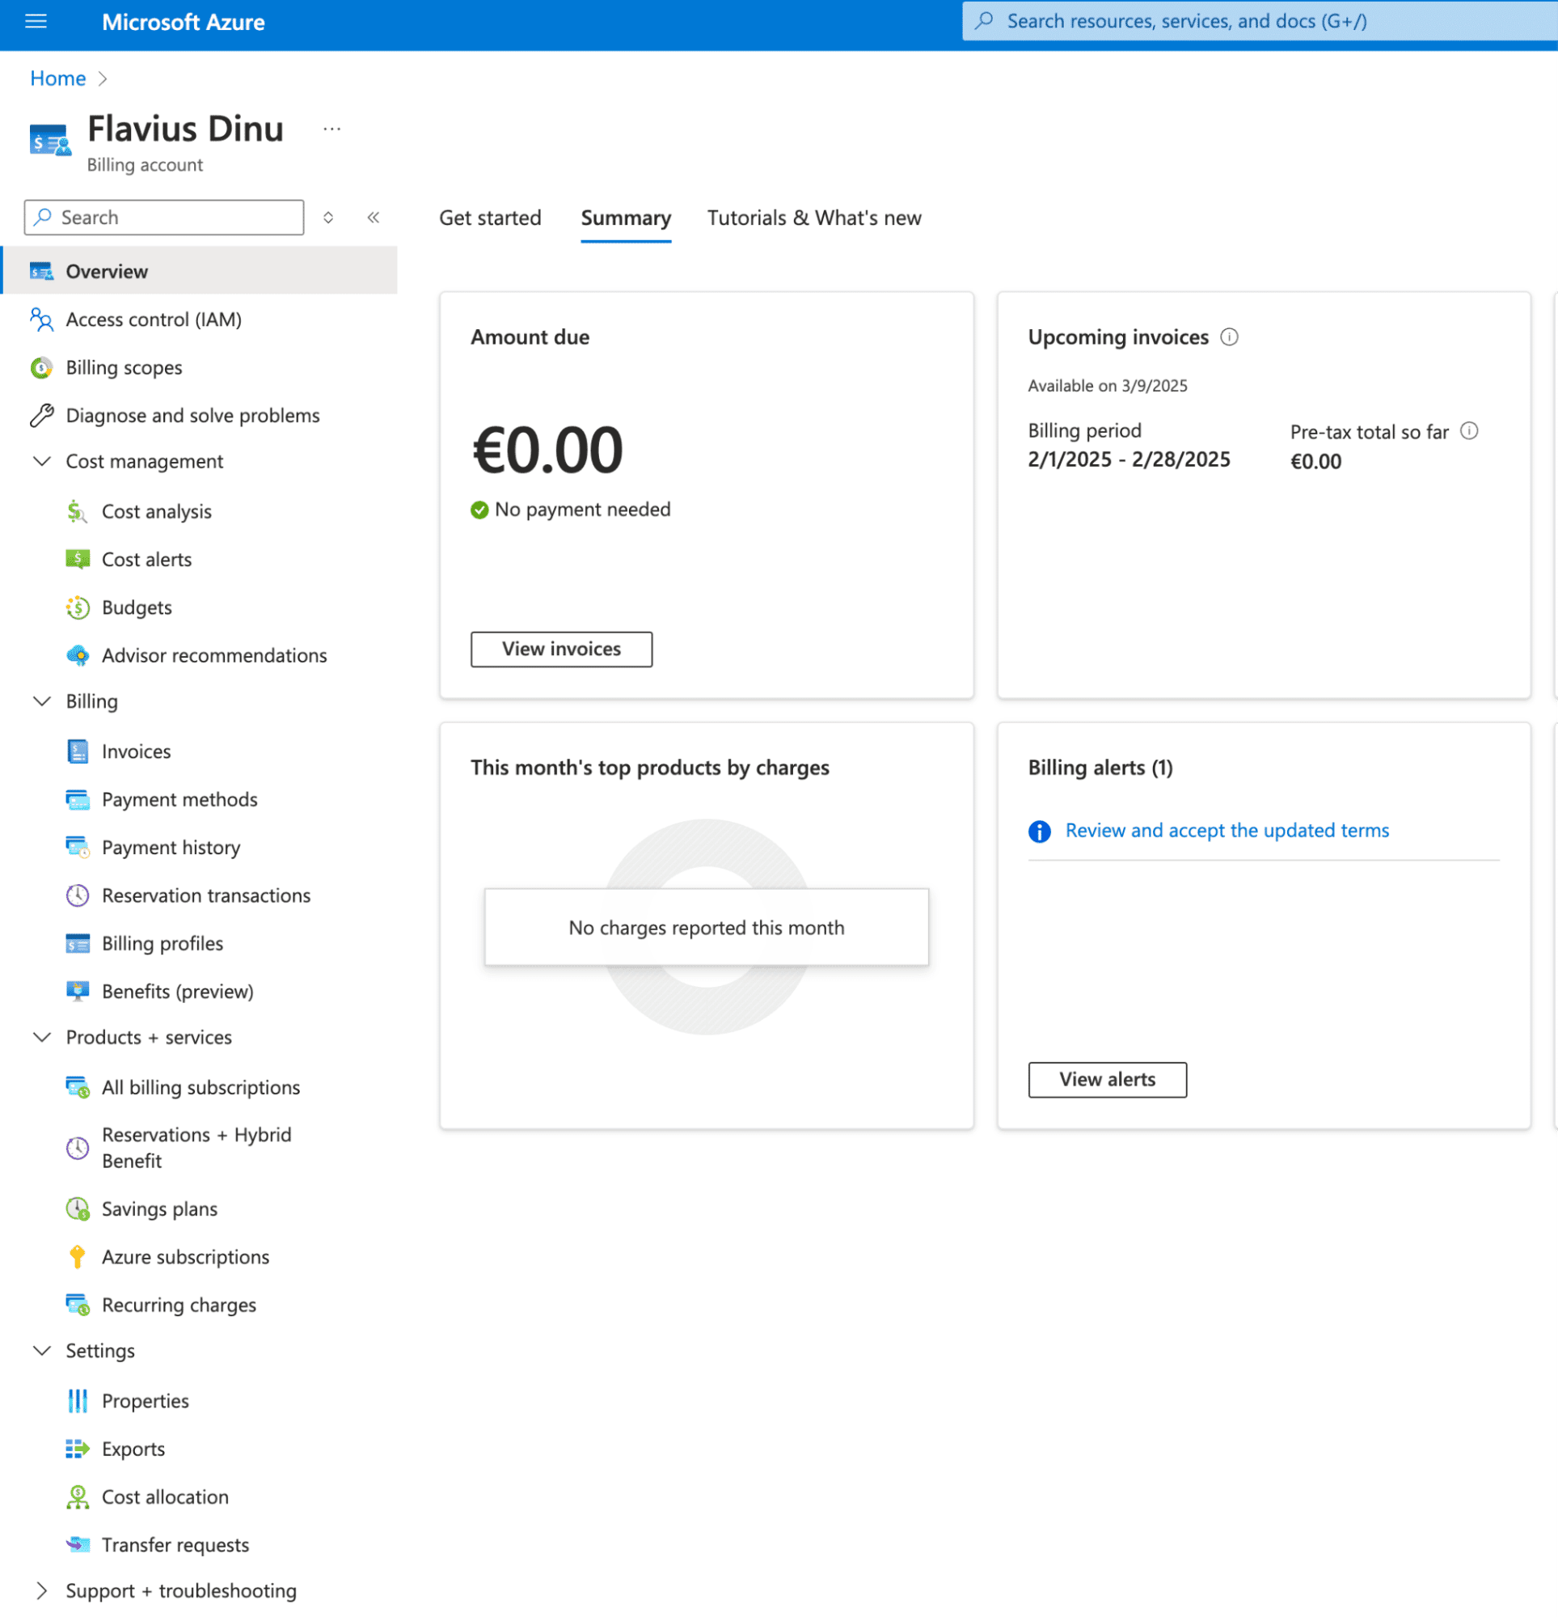Click the Recurring charges icon
Screen dimensions: 1558x1617
coord(78,1304)
